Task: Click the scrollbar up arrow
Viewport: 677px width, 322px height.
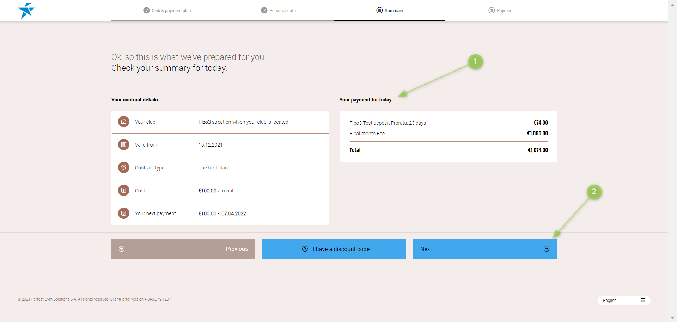Action: pyautogui.click(x=672, y=5)
